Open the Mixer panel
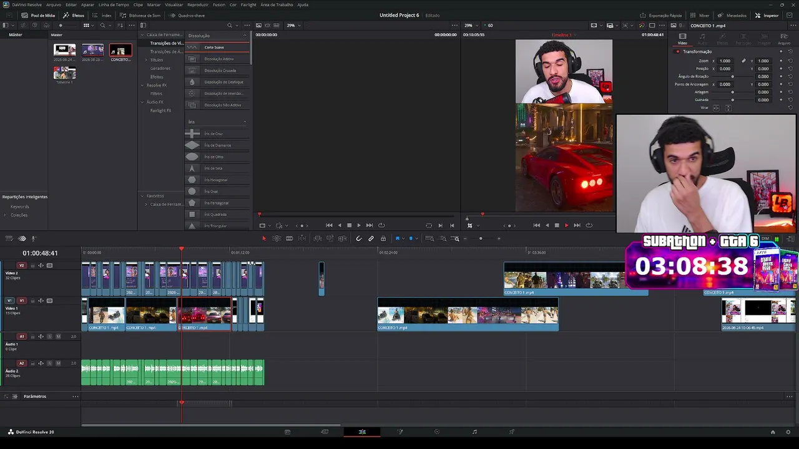 [700, 16]
